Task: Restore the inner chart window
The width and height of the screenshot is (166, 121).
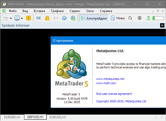Action: pyautogui.click(x=158, y=11)
